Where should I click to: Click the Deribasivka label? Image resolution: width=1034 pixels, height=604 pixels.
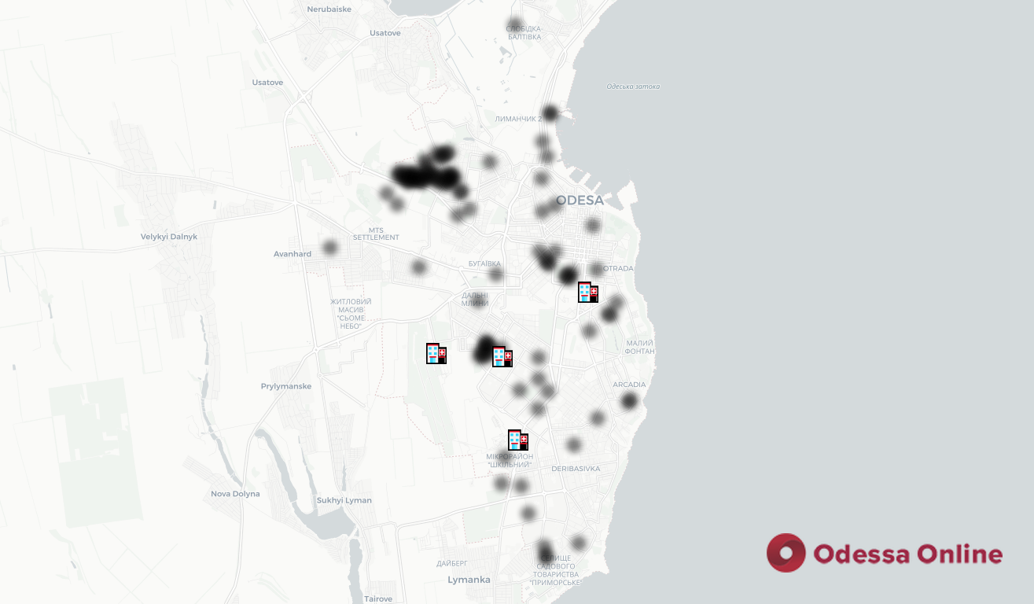click(576, 469)
